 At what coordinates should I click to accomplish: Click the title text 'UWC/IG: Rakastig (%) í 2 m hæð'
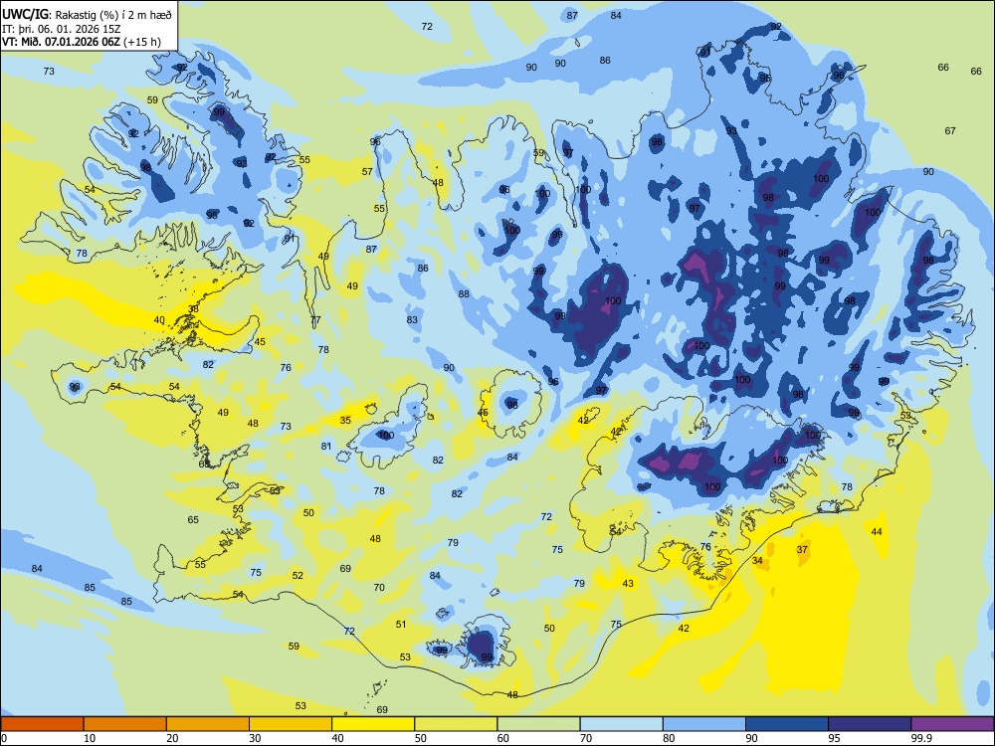coord(87,15)
